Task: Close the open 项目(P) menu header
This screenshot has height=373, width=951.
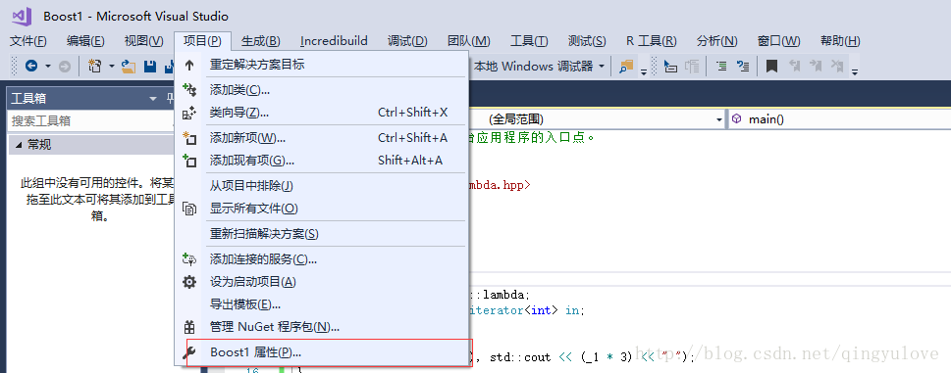Action: click(x=202, y=41)
